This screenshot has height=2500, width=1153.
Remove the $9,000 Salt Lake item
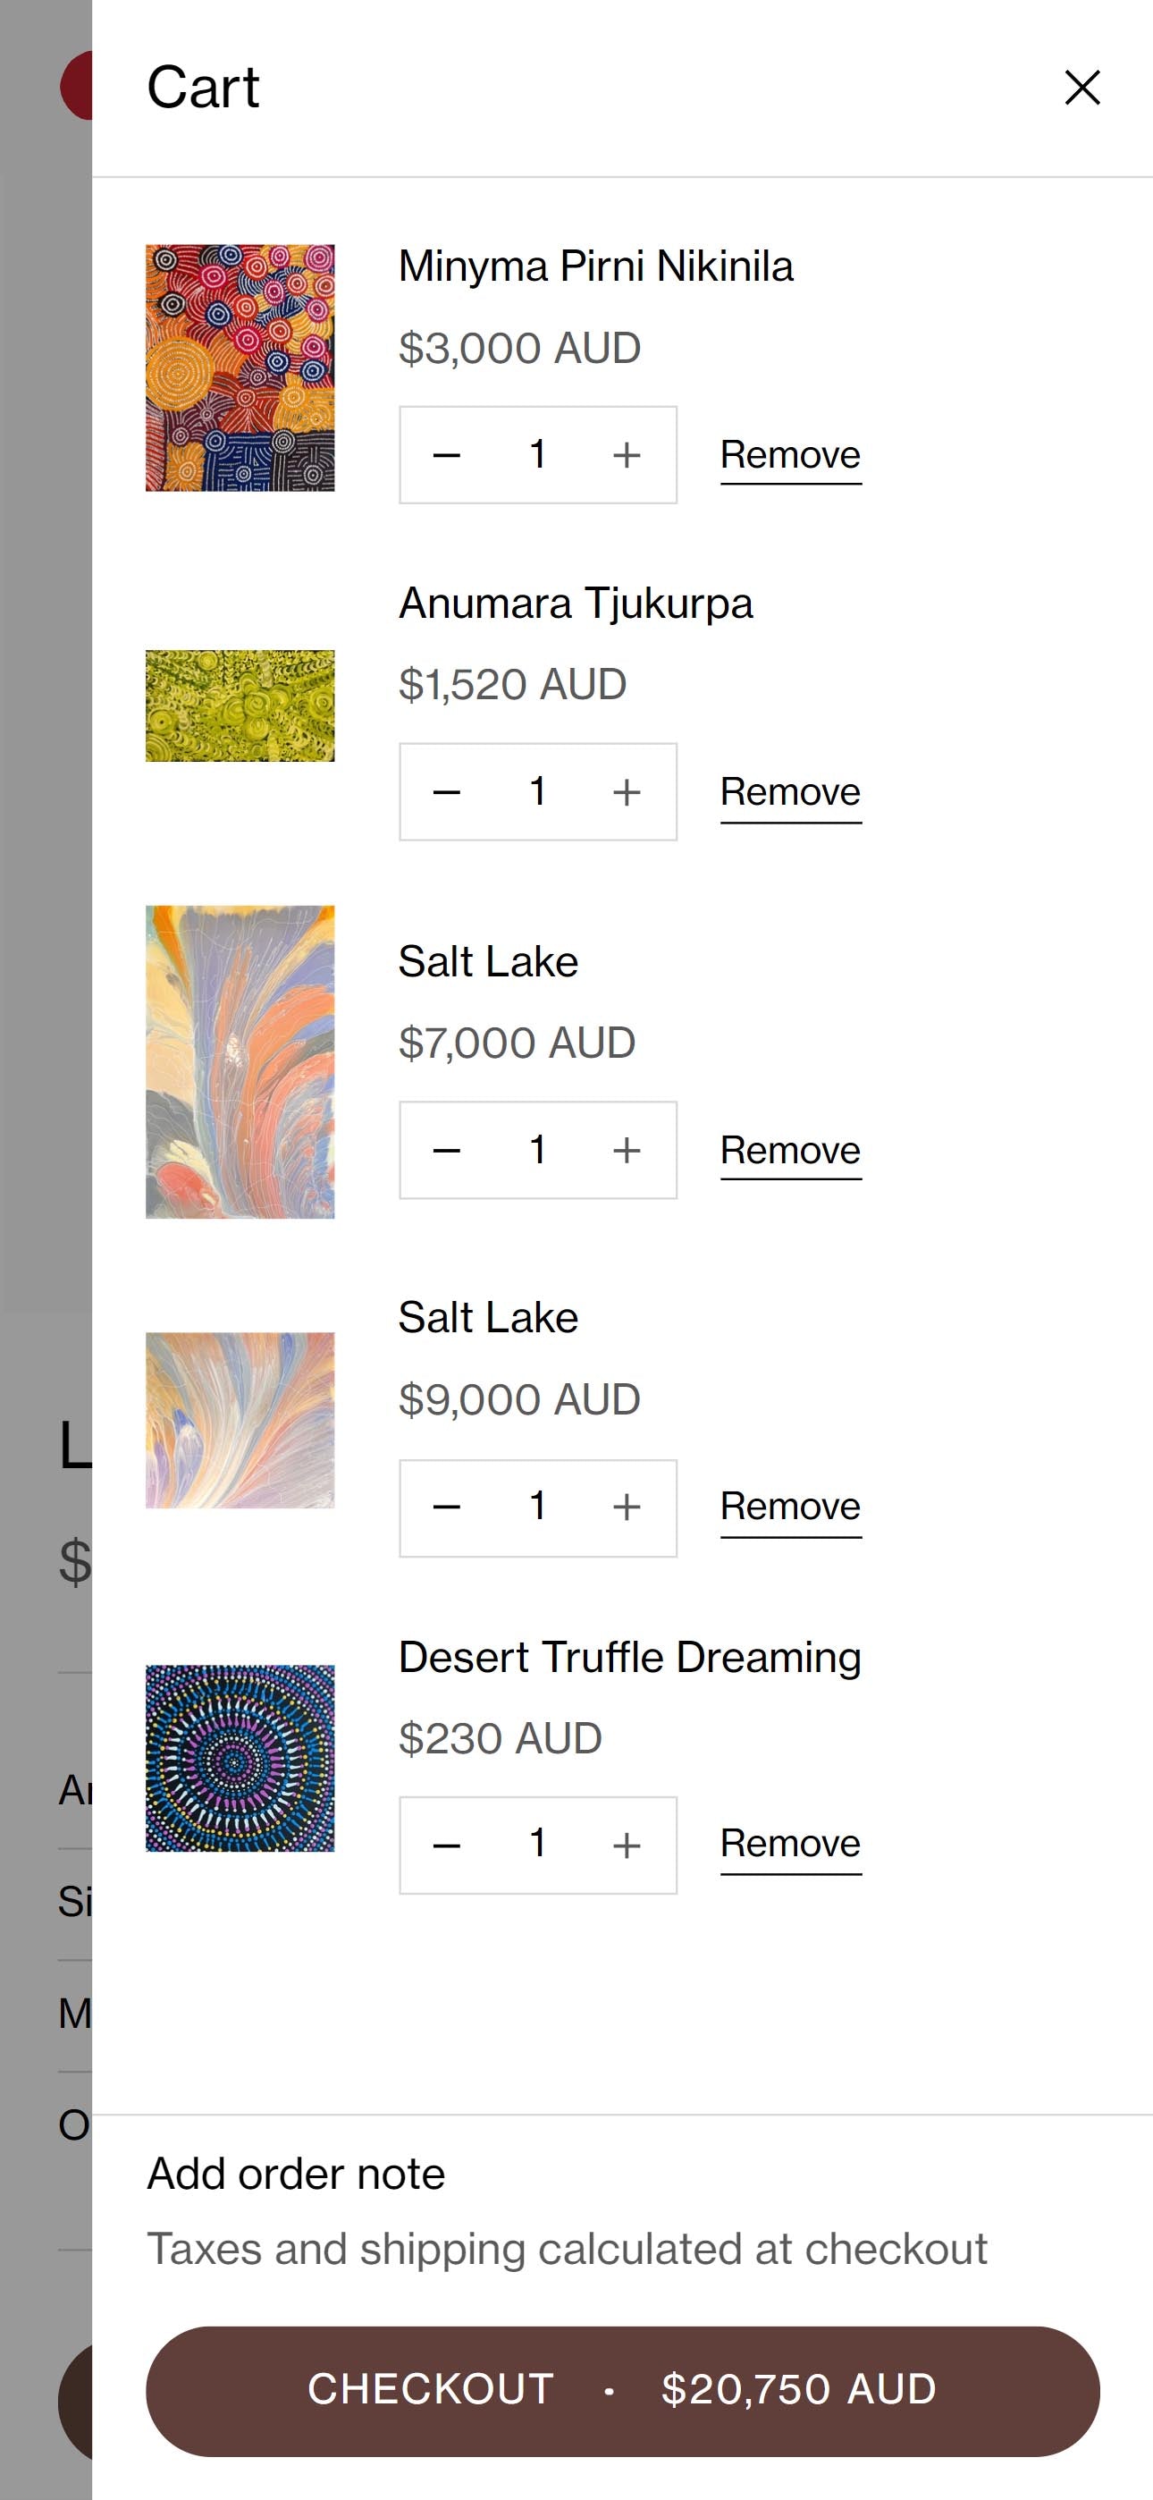(x=790, y=1508)
